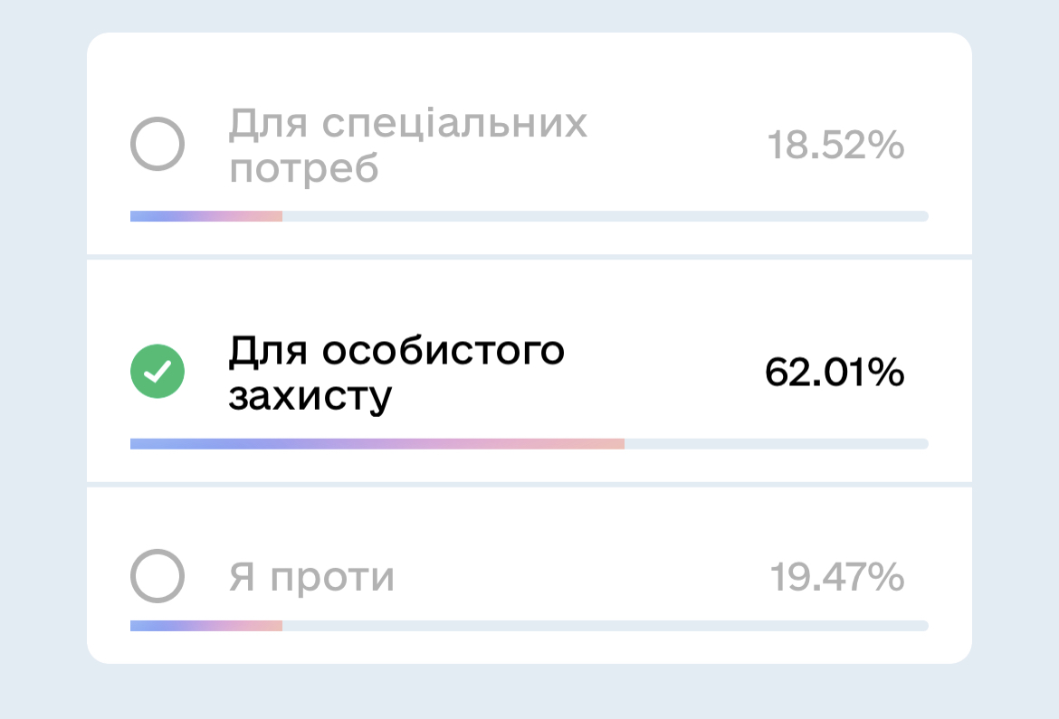
Task: Click the empty part of the 'Я проти' bar
Action: (605, 626)
